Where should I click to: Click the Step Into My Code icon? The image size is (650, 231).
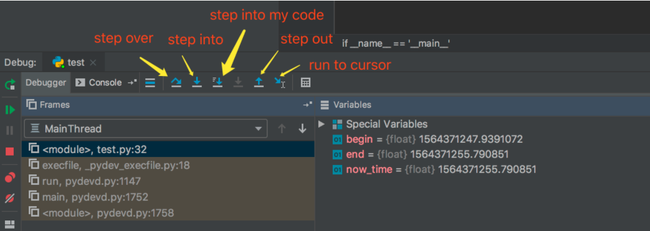pyautogui.click(x=217, y=82)
